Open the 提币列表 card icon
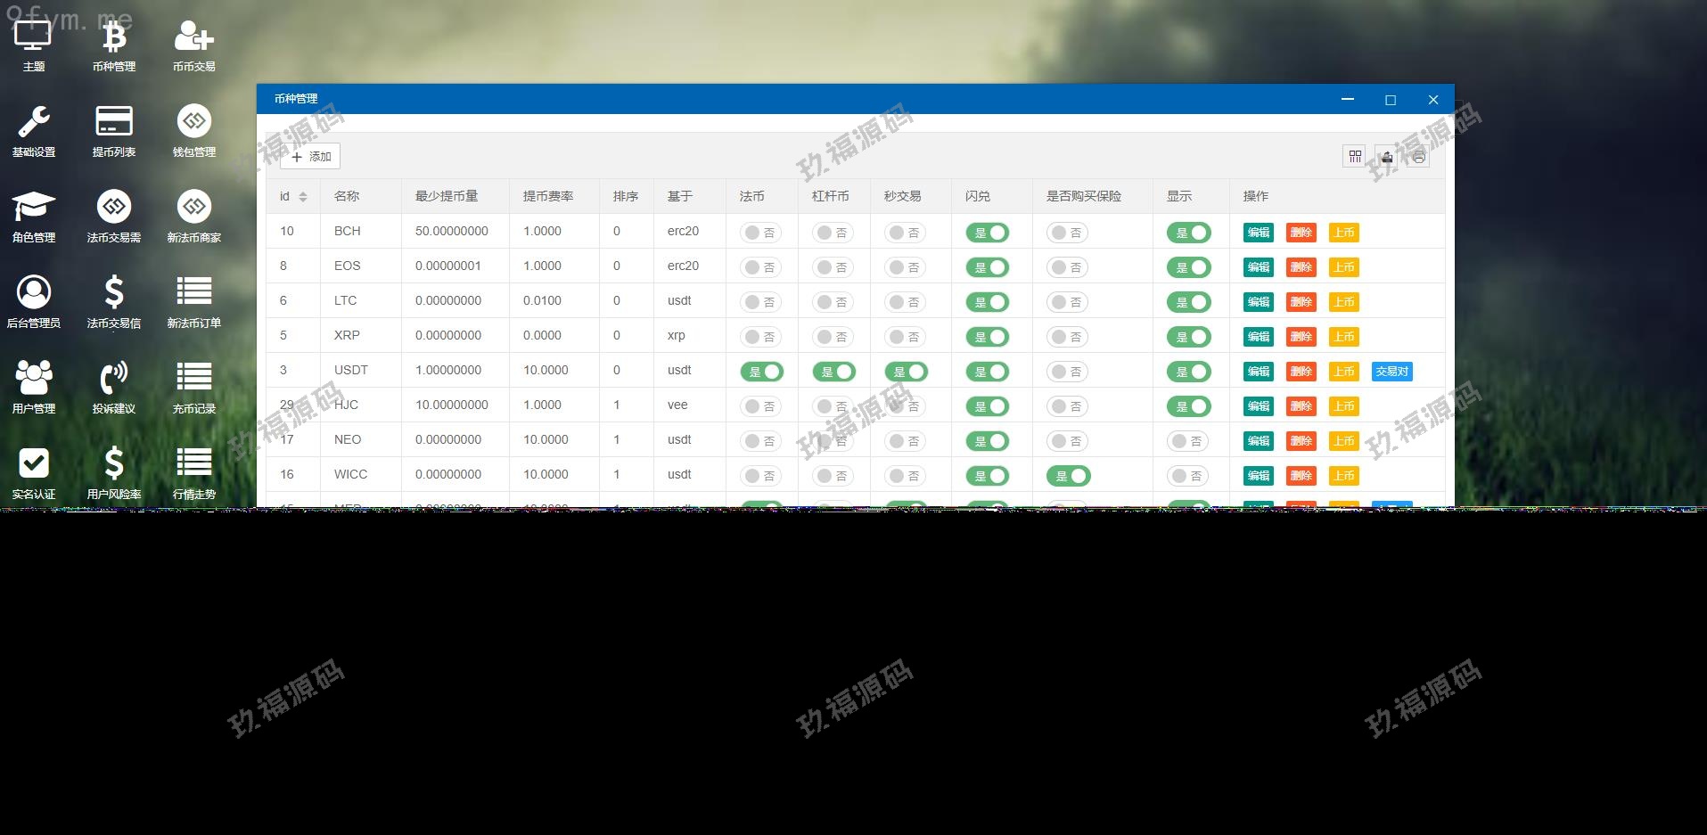 click(x=114, y=131)
